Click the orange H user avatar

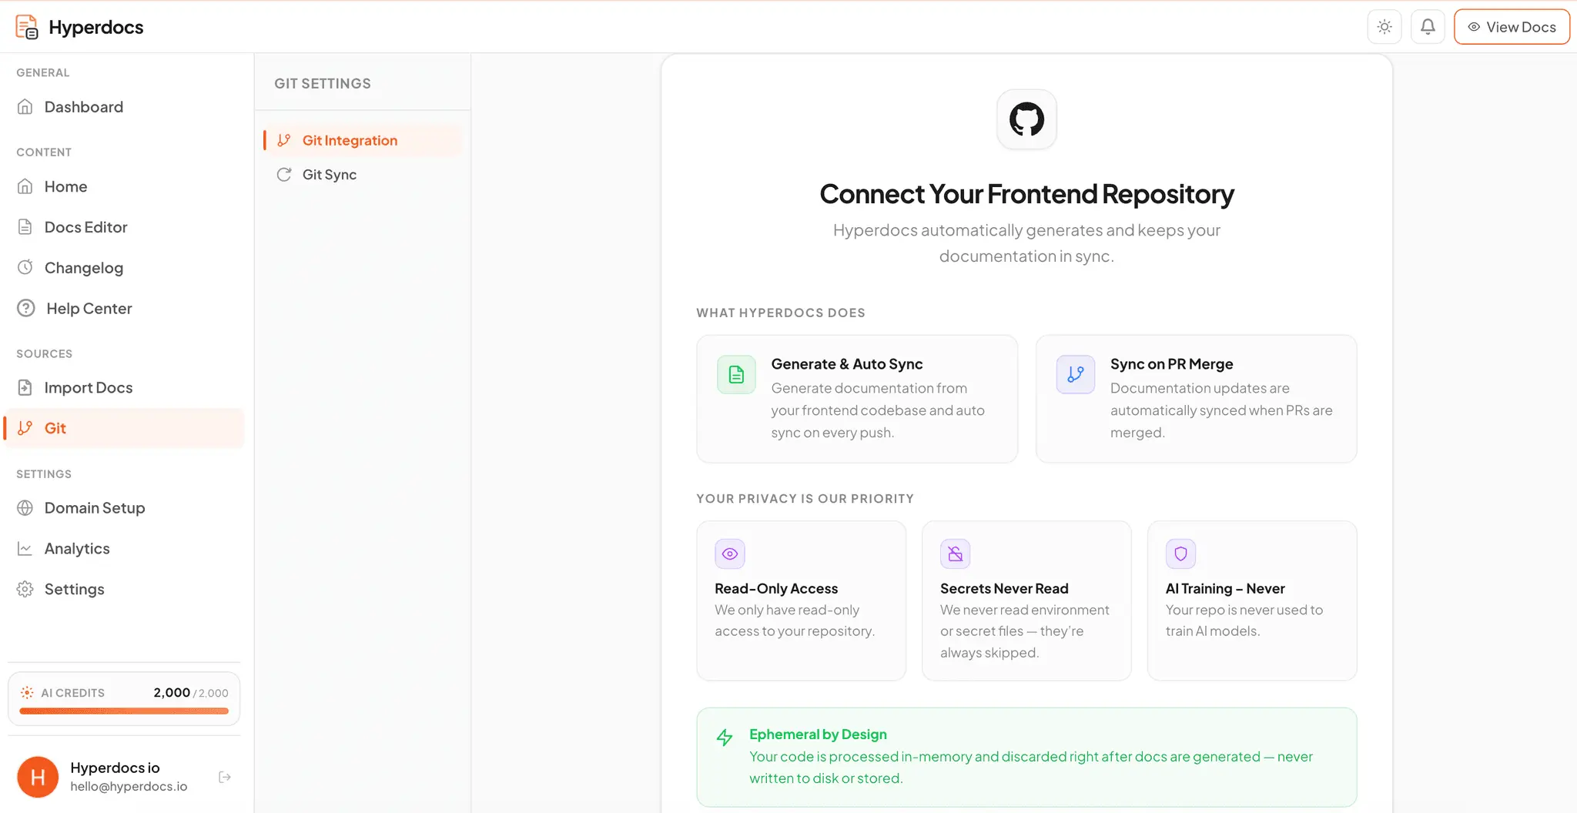(38, 778)
